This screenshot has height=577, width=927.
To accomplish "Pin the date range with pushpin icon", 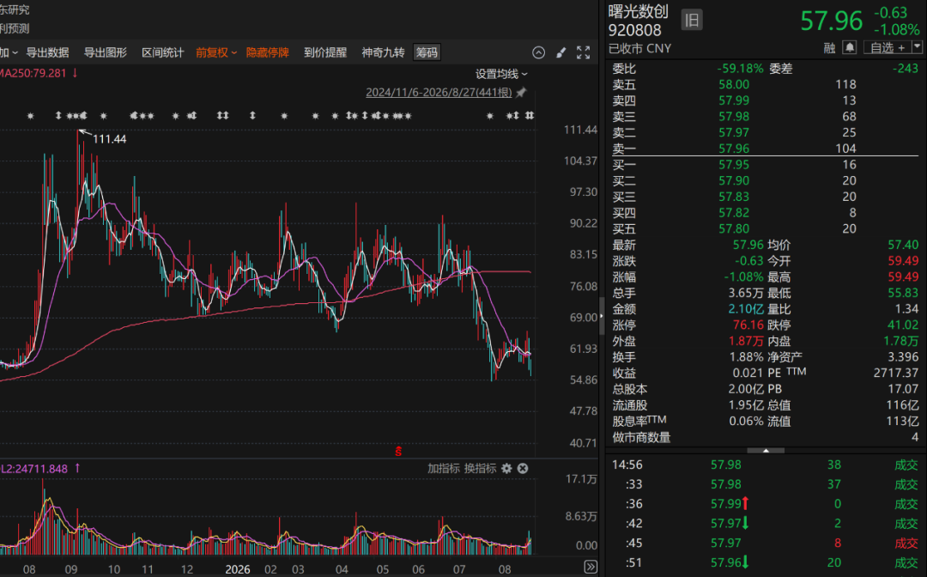I will pyautogui.click(x=521, y=92).
